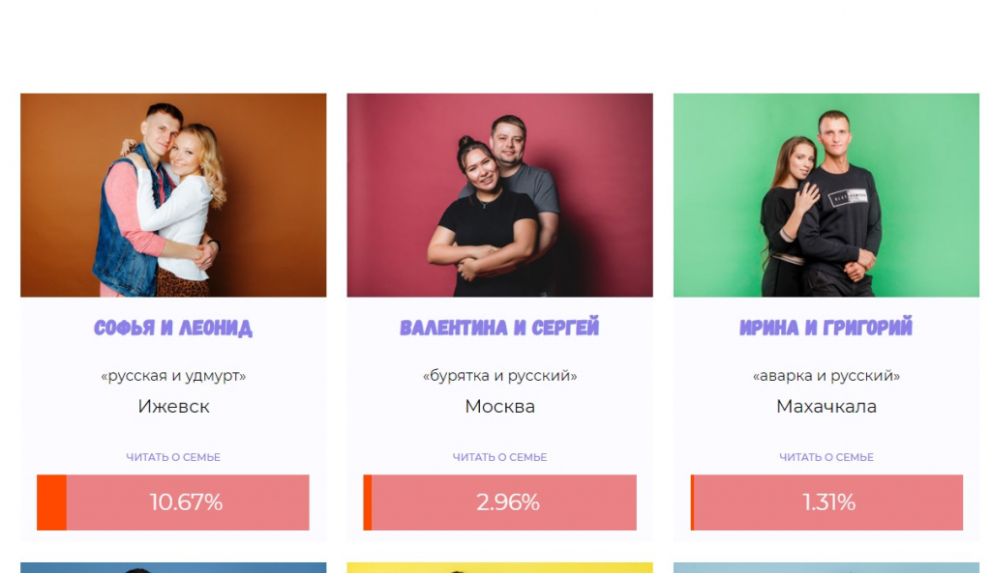The image size is (991, 573).
Task: Click the «бурятка и русский» caption
Action: 500,376
